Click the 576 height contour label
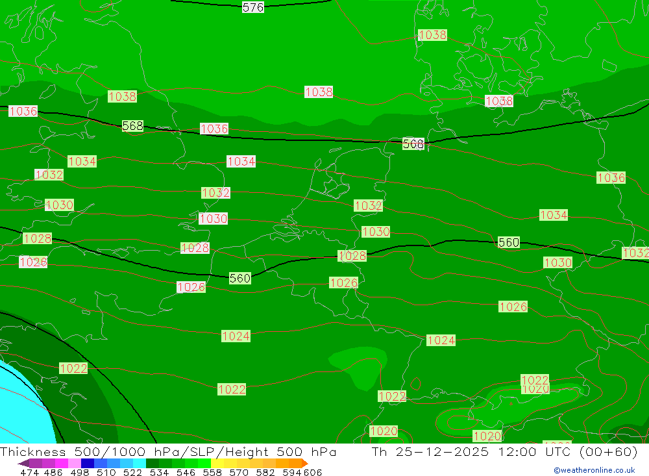 coord(253,7)
